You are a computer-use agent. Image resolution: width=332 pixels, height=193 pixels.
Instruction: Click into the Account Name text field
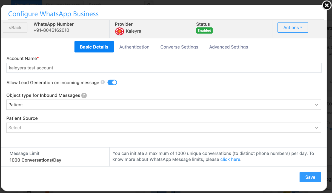(164, 68)
